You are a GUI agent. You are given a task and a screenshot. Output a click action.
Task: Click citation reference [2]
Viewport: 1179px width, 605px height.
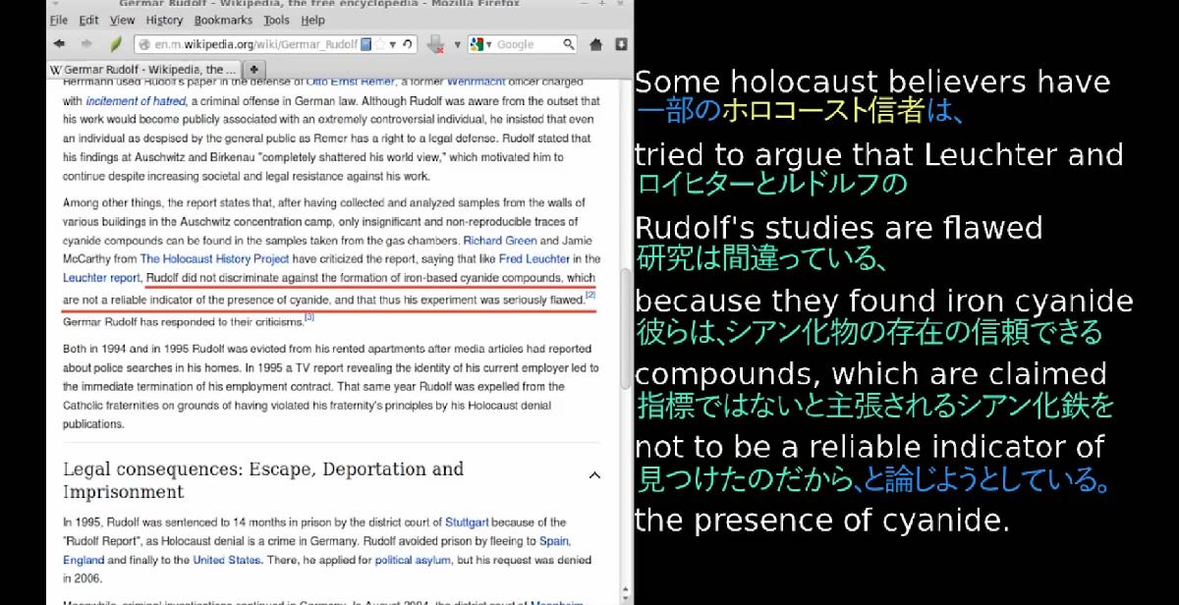(590, 295)
